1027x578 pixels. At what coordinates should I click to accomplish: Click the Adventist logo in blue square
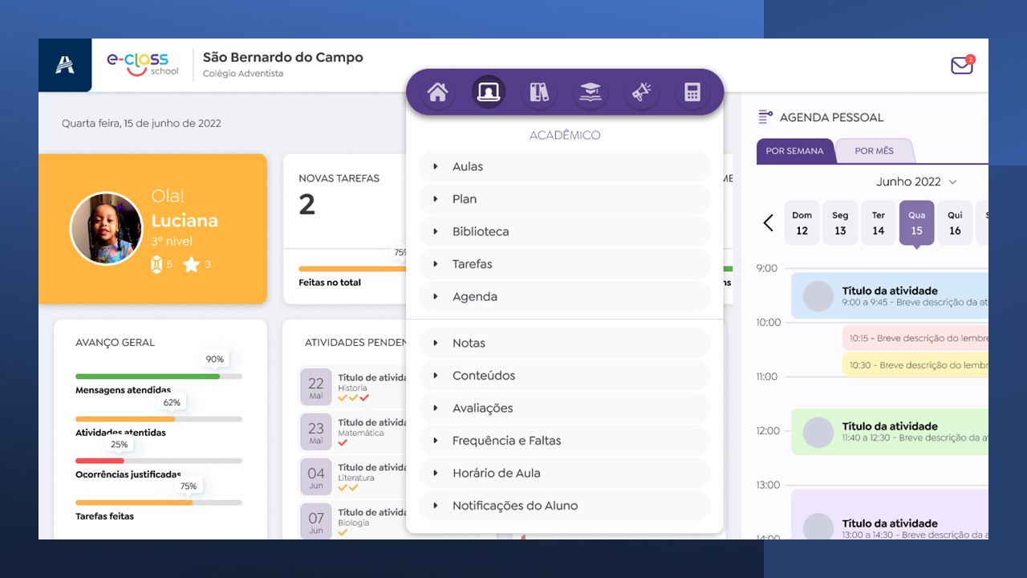click(65, 65)
